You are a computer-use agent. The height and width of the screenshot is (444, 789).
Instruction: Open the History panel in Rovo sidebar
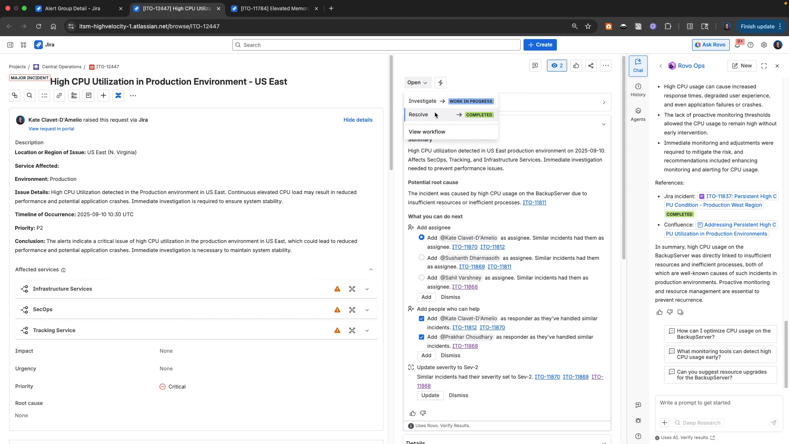click(638, 90)
